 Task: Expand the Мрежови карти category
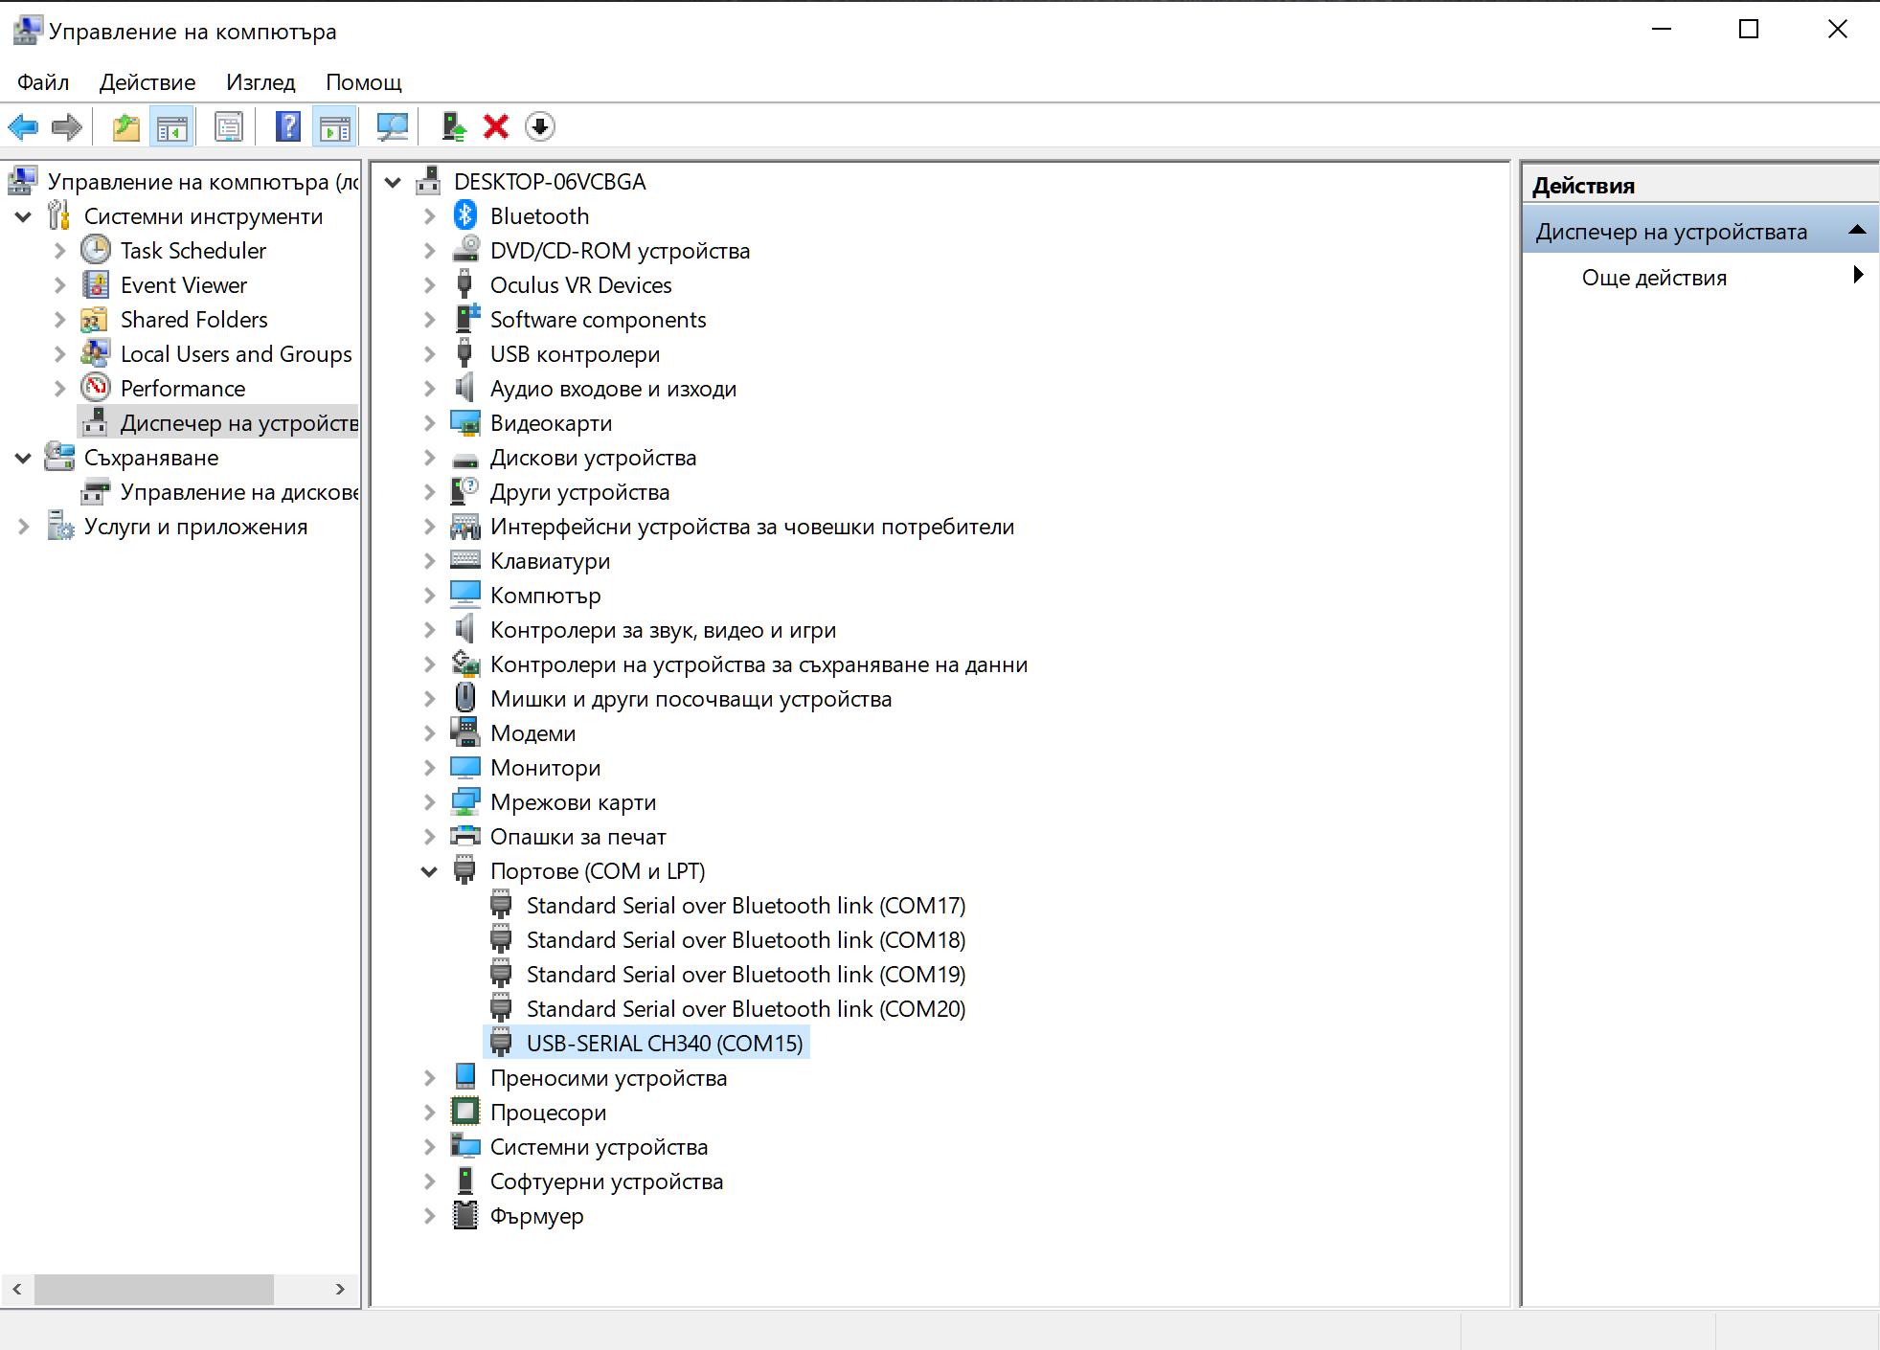tap(429, 802)
